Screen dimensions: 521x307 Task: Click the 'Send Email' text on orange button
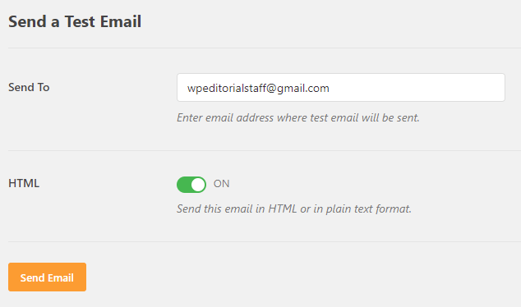pyautogui.click(x=47, y=277)
